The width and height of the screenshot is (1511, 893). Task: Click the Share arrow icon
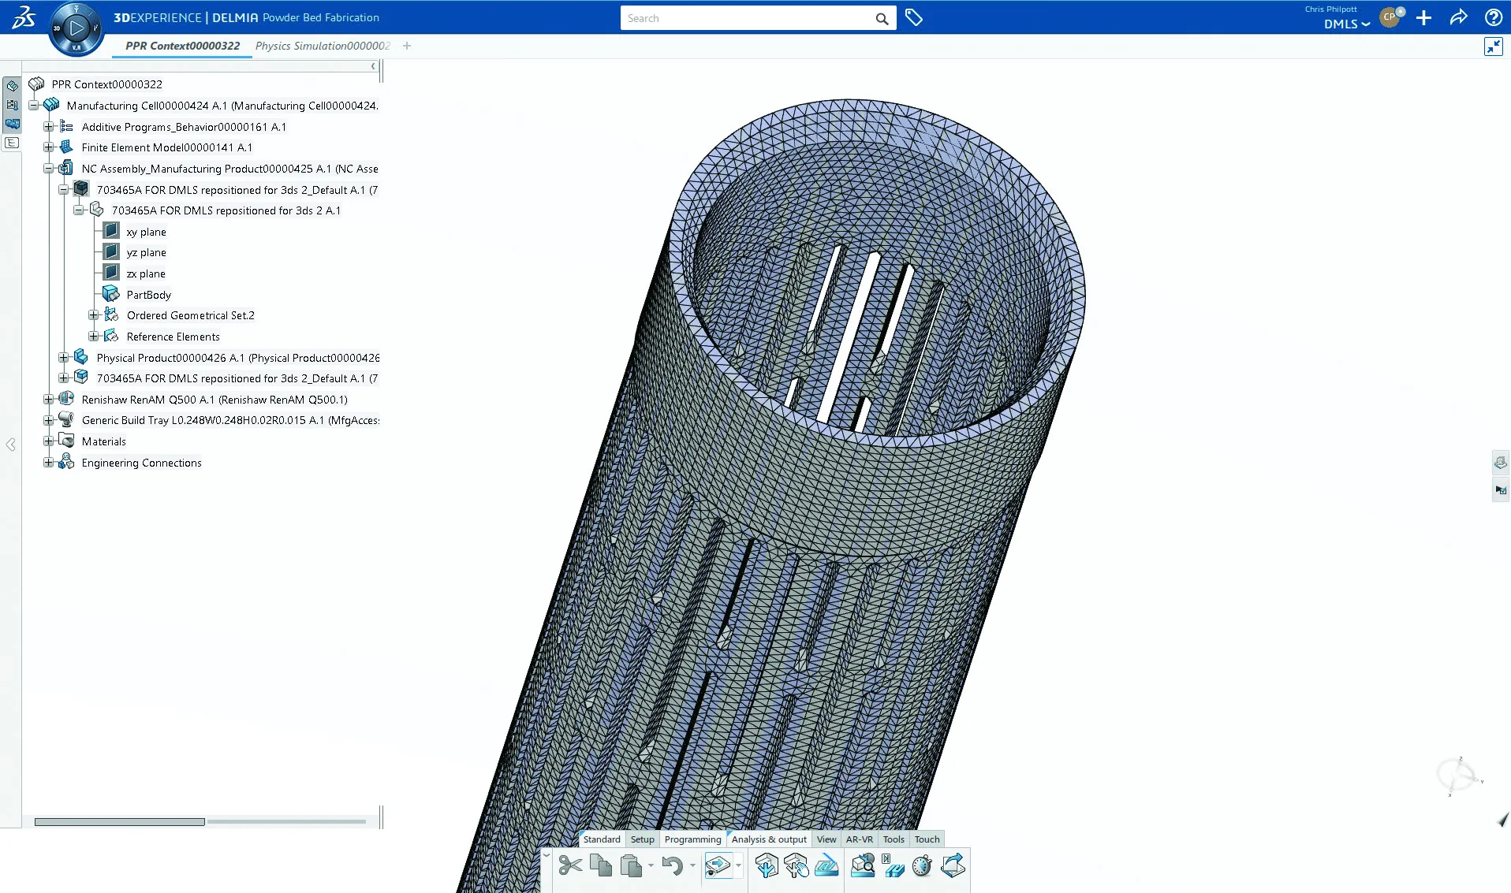pos(1458,17)
